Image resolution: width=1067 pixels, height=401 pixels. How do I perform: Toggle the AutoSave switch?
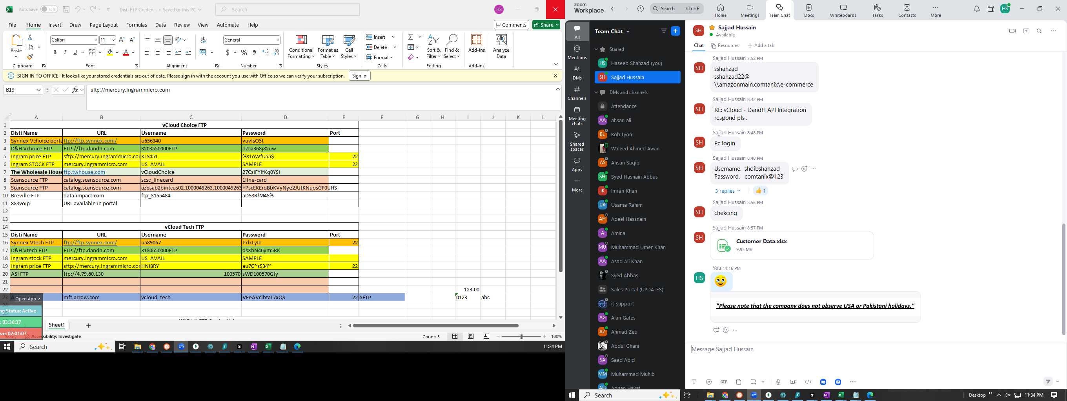point(49,9)
